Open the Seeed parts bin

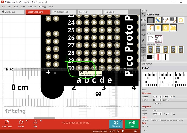tap(143, 46)
